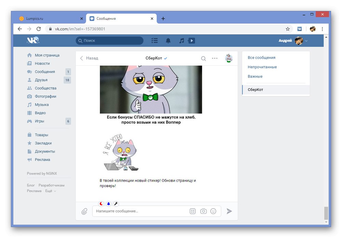
Task: Open the bot keyboard grid icon
Action: point(193,211)
